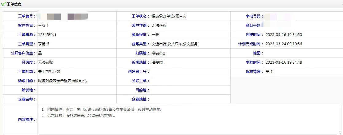Click the 工单类型 value 表扬-5
The width and height of the screenshot is (343, 135).
[x=44, y=44]
